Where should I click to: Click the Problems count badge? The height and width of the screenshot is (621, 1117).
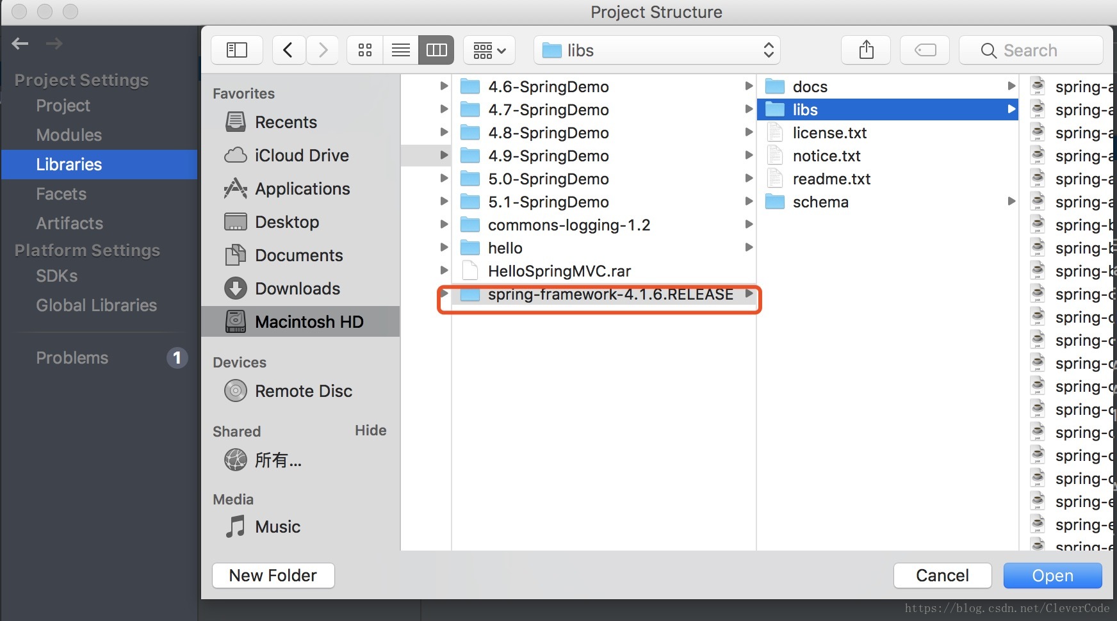177,358
